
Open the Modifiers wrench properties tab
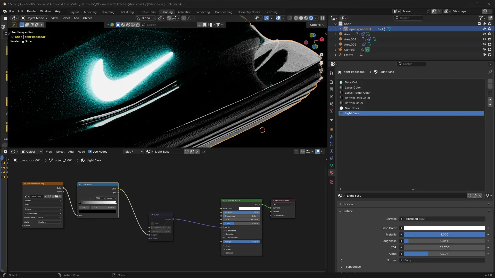pyautogui.click(x=332, y=137)
